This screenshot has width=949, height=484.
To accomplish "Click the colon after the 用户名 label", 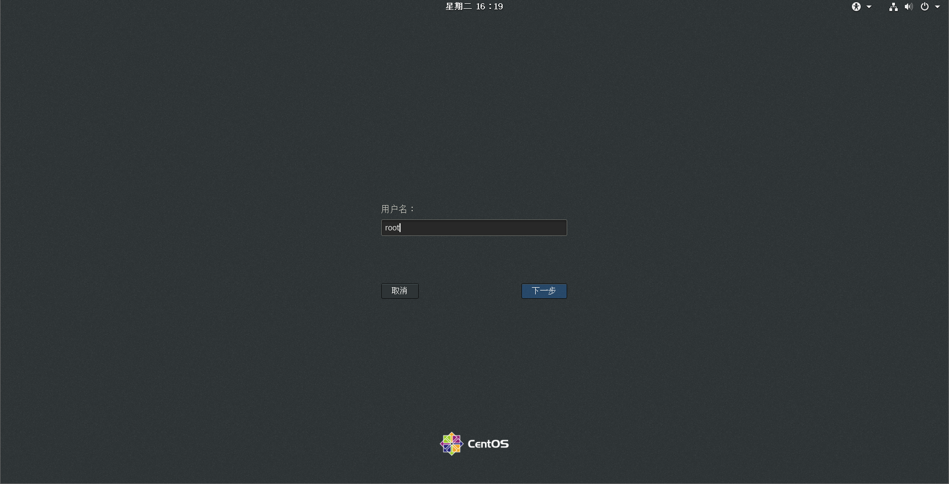I will [412, 209].
